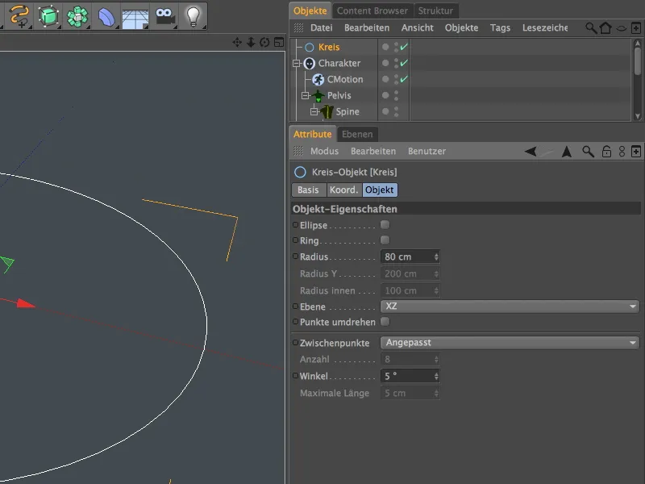The width and height of the screenshot is (645, 484).
Task: Click the Pelvis component icon
Action: (318, 96)
